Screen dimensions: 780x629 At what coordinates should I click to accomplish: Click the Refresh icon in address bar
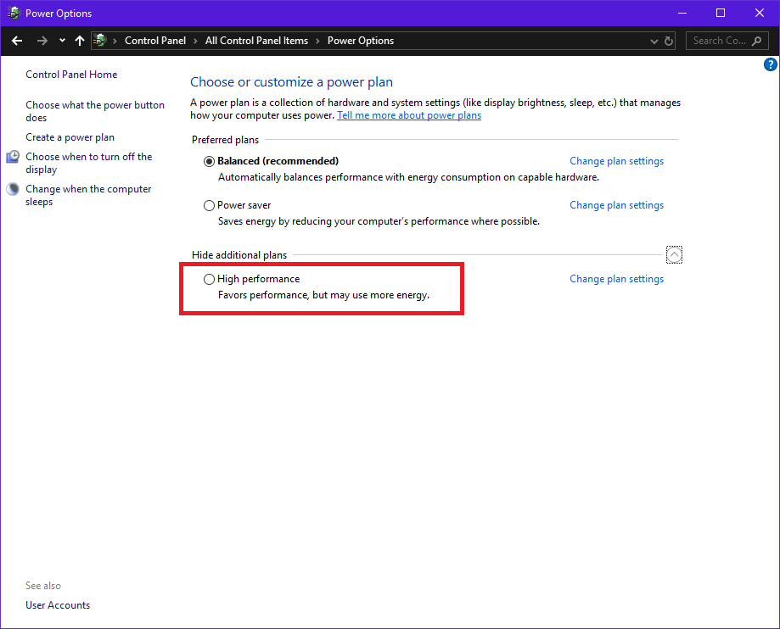[669, 41]
